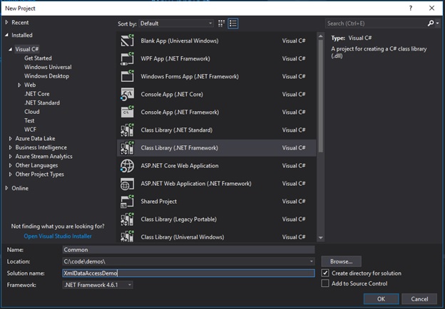Click the Console App (.NET Core) icon
Viewport: 445px width, 309px height.
pyautogui.click(x=127, y=94)
